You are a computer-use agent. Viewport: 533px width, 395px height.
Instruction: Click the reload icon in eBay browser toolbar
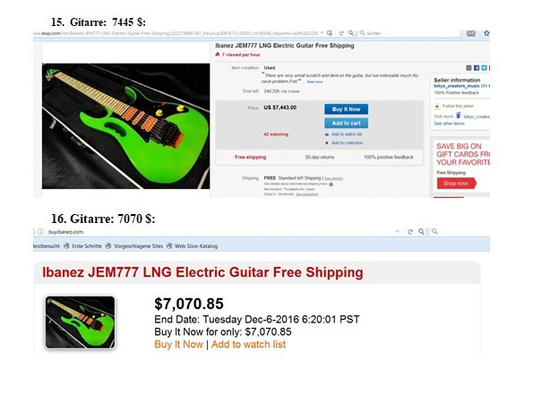[x=341, y=33]
